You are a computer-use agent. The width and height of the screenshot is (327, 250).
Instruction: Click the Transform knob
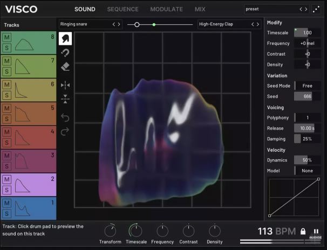pyautogui.click(x=110, y=231)
